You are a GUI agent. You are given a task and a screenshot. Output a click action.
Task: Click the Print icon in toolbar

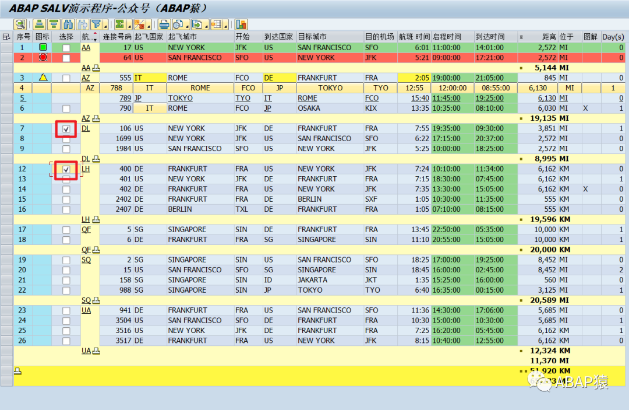164,24
